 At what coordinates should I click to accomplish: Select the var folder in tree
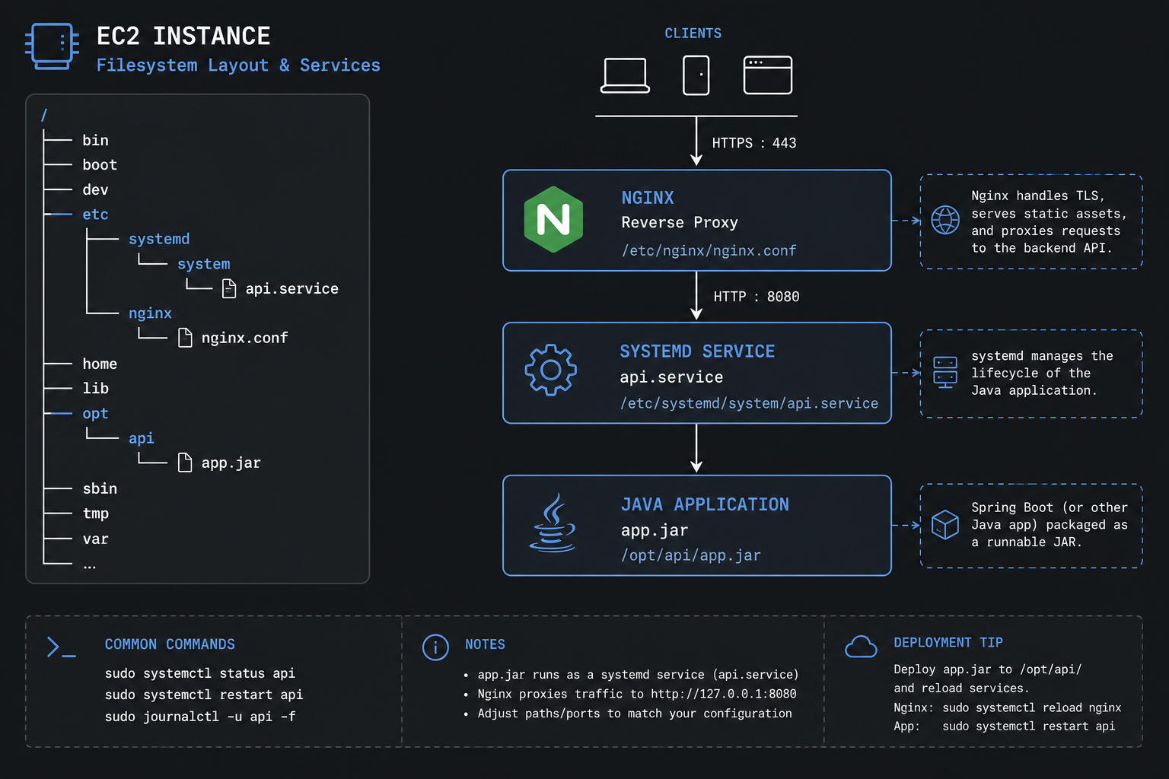pyautogui.click(x=95, y=539)
